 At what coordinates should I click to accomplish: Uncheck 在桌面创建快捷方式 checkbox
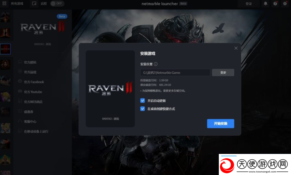click(x=143, y=109)
